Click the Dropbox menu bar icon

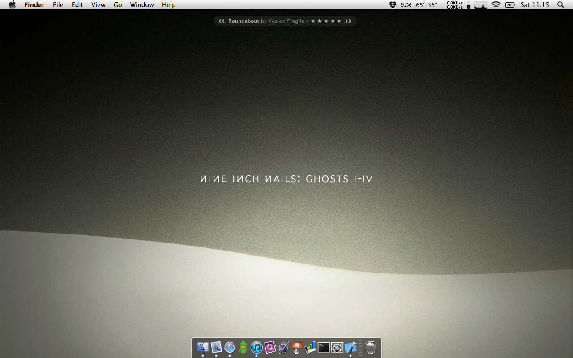(x=393, y=5)
